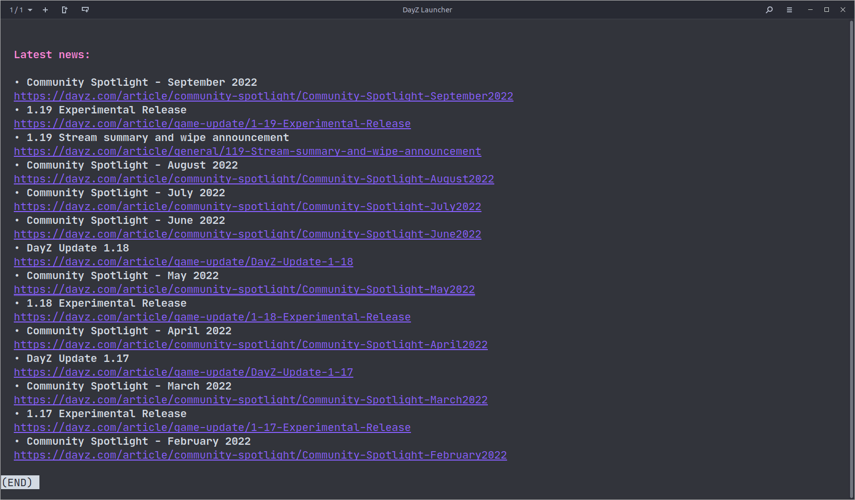The height and width of the screenshot is (500, 855).
Task: Click 'Community Spotlight - February 2022' text
Action: tap(138, 441)
